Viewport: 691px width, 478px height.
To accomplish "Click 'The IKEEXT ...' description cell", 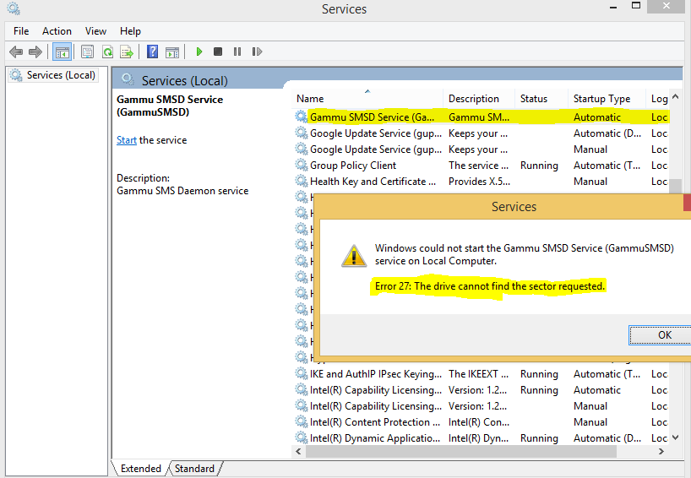I will pos(479,374).
